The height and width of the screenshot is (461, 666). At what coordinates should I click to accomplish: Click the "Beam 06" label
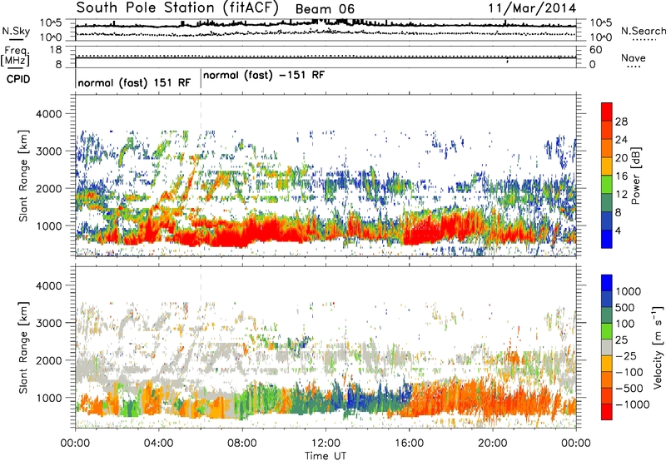pyautogui.click(x=325, y=9)
